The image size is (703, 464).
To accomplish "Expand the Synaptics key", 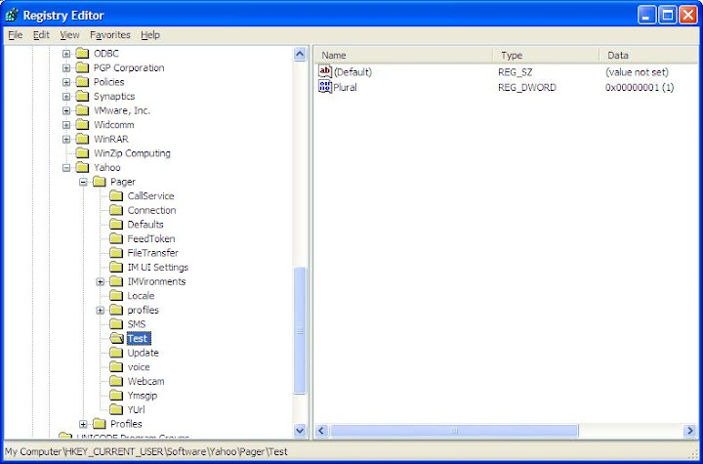I will (66, 97).
